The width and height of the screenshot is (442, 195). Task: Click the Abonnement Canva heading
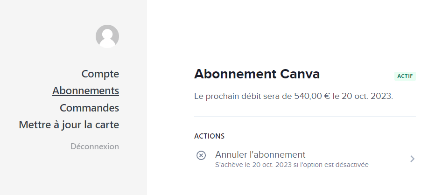(257, 74)
